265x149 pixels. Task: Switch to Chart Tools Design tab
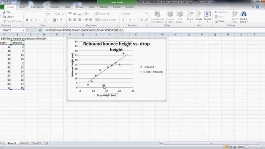[x=104, y=7]
